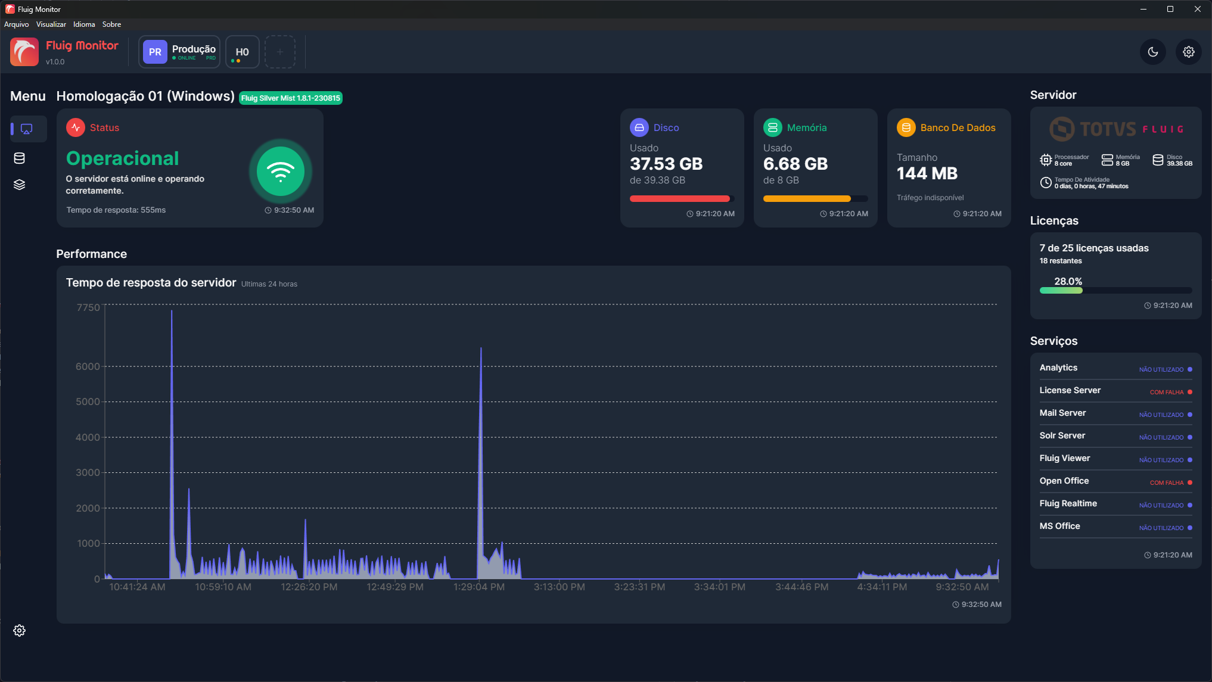Click the Banco De Dados icon
The width and height of the screenshot is (1212, 682).
coord(906,127)
